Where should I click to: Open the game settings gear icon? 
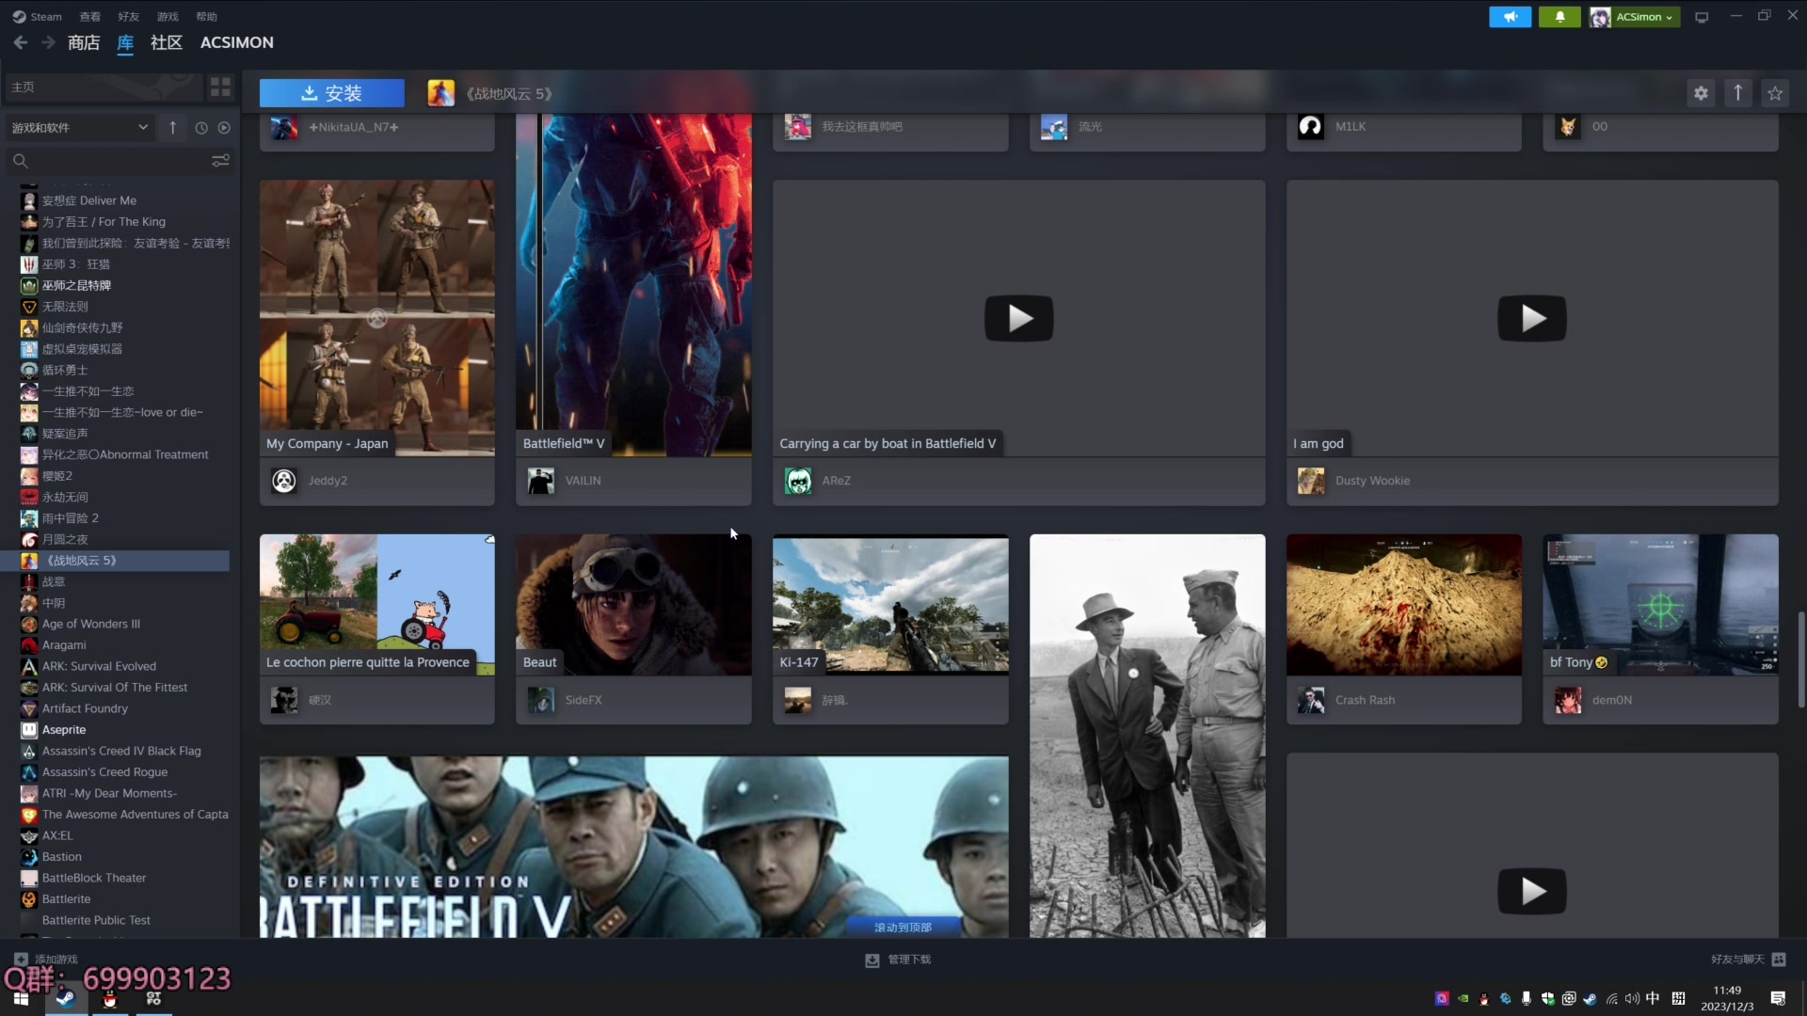coord(1701,93)
